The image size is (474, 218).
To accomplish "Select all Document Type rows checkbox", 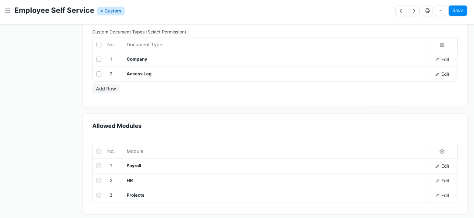I will 99,44.
